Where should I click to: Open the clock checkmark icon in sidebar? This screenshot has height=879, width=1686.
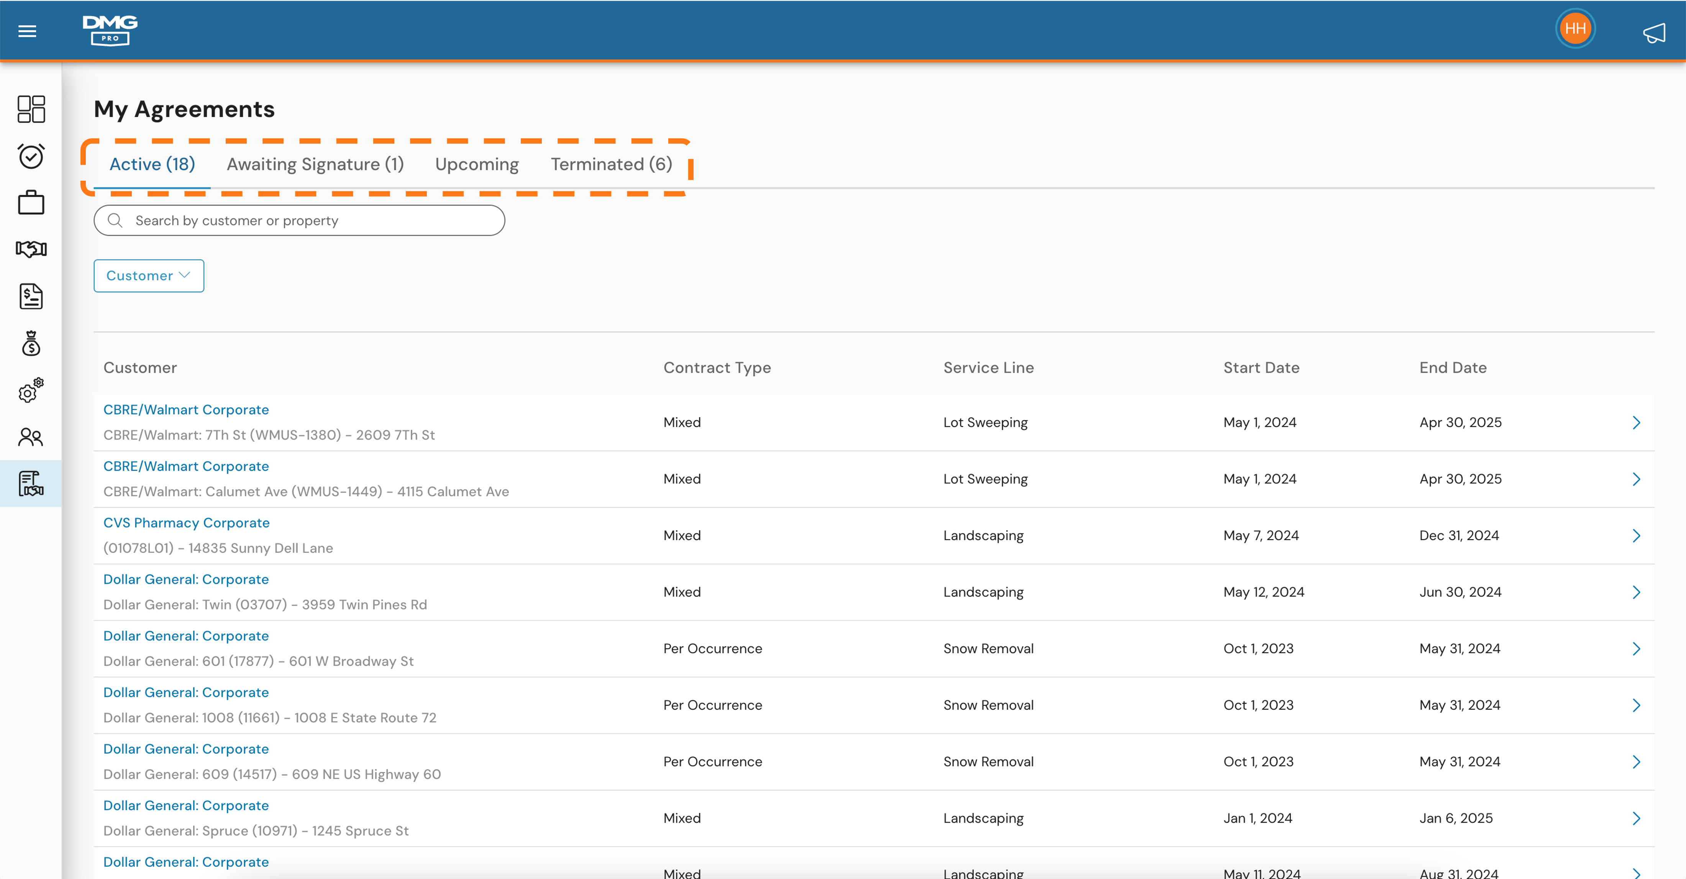31,156
